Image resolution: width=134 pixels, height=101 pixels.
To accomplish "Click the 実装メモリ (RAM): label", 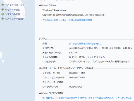I will (52, 52).
